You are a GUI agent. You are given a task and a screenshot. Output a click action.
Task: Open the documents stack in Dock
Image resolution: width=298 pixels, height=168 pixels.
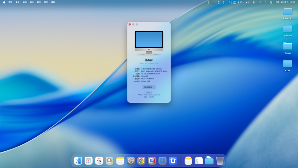[199, 161]
